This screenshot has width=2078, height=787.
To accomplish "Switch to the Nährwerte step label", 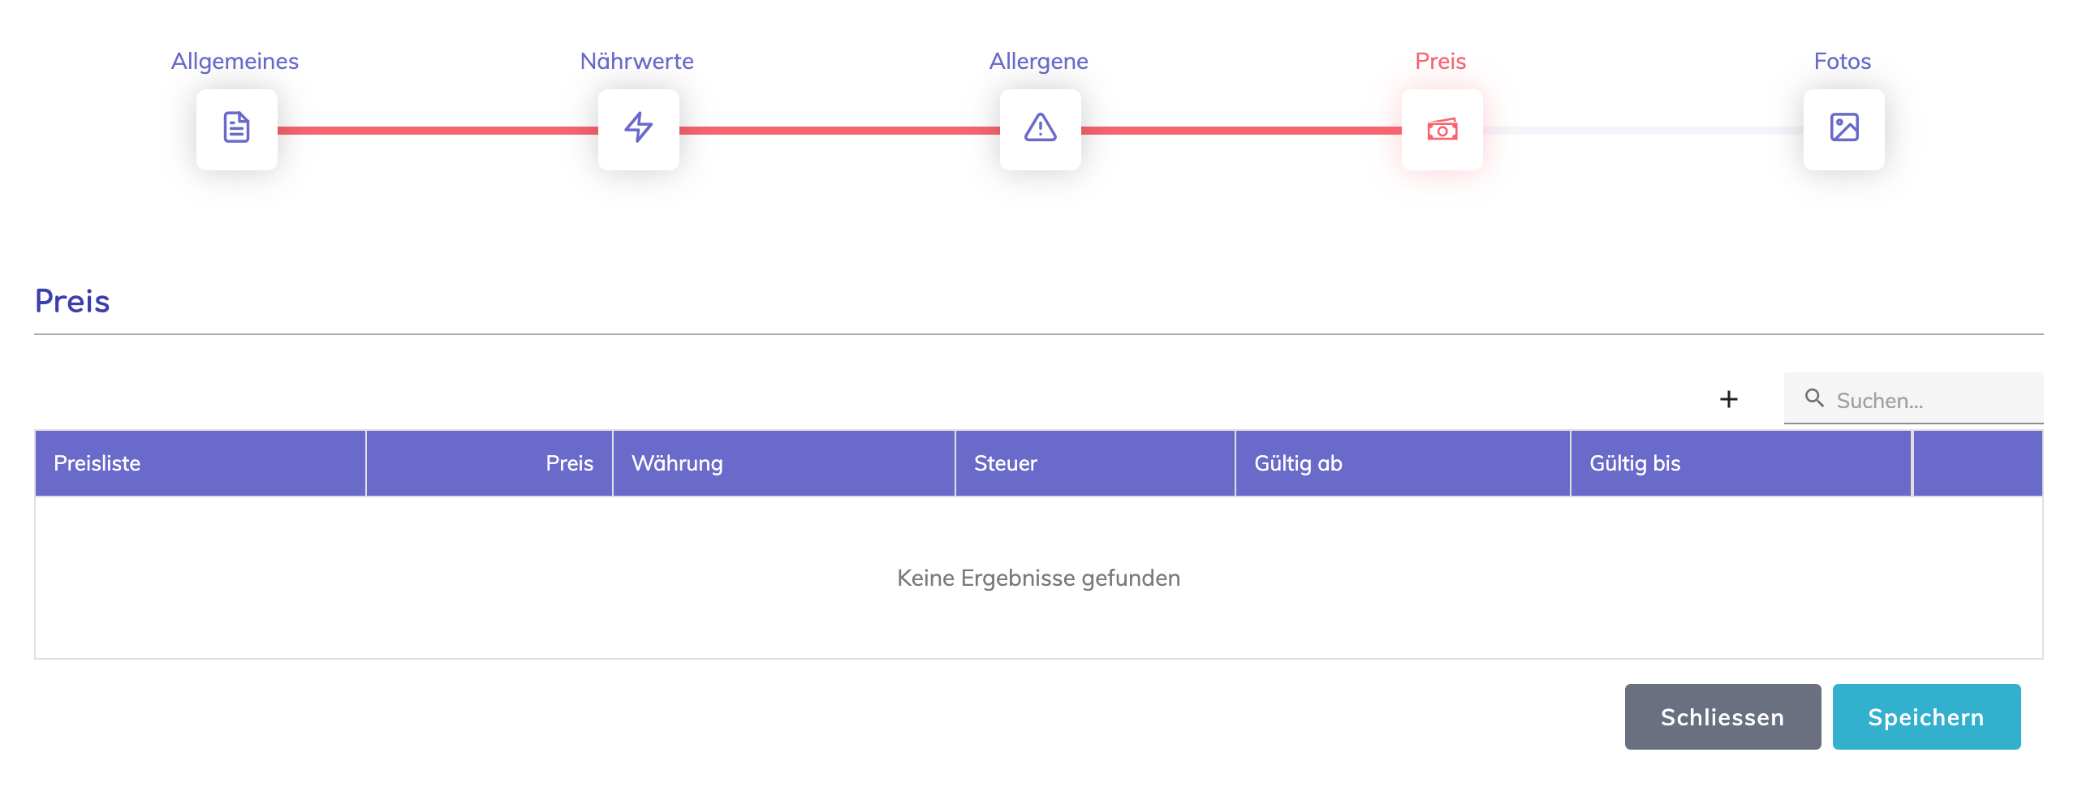I will [x=636, y=61].
